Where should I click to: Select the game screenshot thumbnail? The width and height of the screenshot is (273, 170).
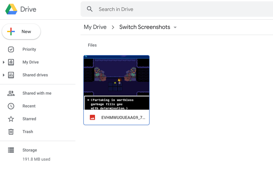pos(116,82)
